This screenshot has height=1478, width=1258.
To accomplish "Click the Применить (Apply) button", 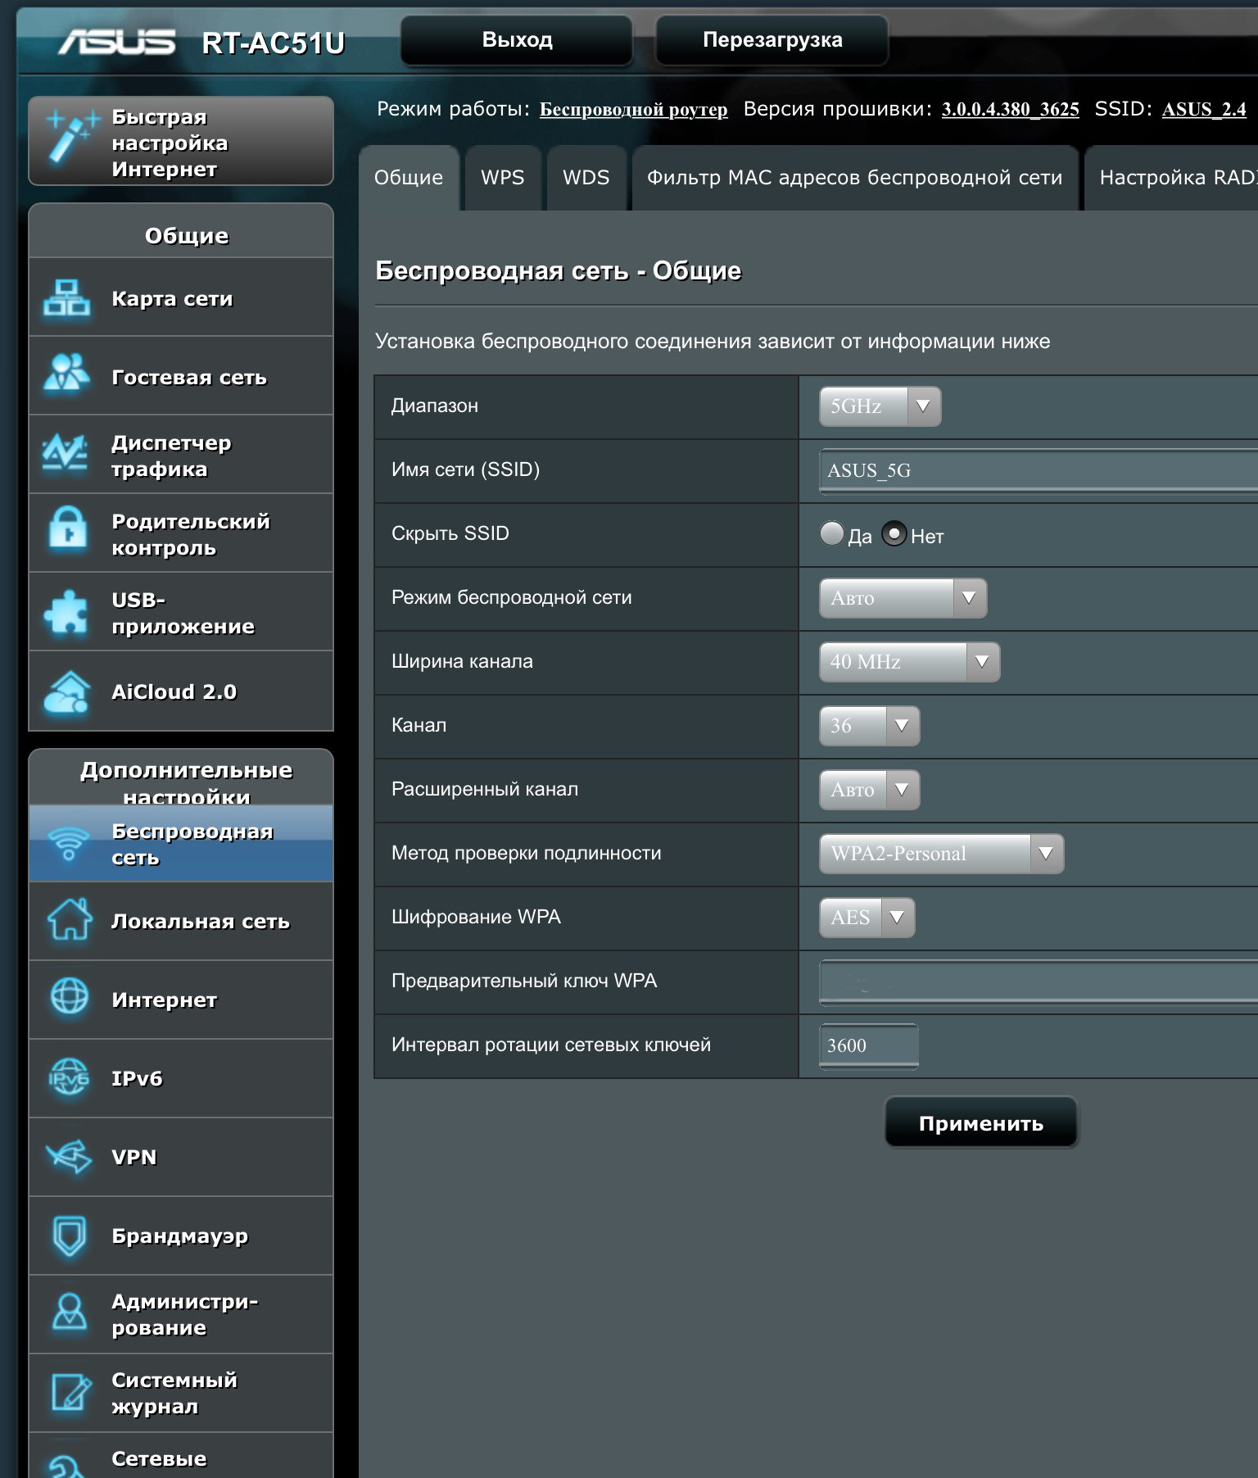I will [980, 1122].
